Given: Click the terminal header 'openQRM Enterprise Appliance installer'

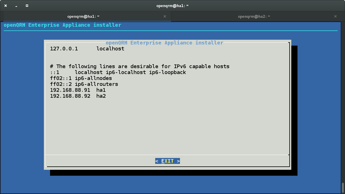Looking at the screenshot, I should click(x=62, y=25).
